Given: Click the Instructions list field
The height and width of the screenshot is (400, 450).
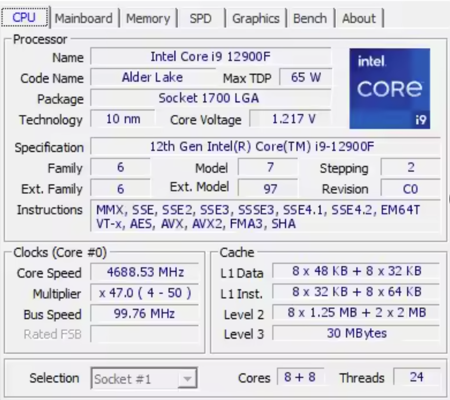Looking at the screenshot, I should pyautogui.click(x=265, y=216).
